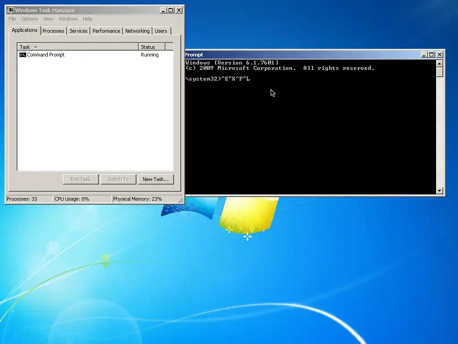Switch to the Networking tab

point(137,31)
